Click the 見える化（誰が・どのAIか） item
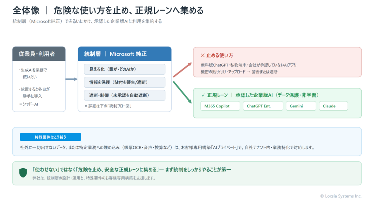 125,69
